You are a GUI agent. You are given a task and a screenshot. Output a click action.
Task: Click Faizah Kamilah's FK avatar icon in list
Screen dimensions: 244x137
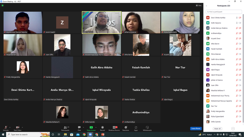point(208,49)
